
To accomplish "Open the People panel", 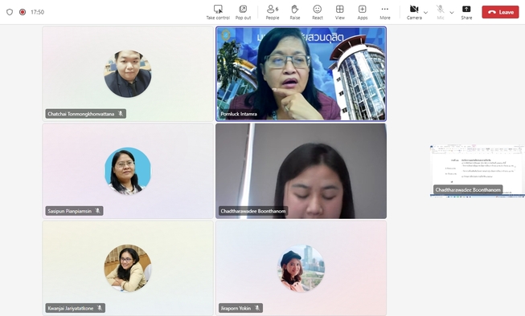I will [273, 12].
